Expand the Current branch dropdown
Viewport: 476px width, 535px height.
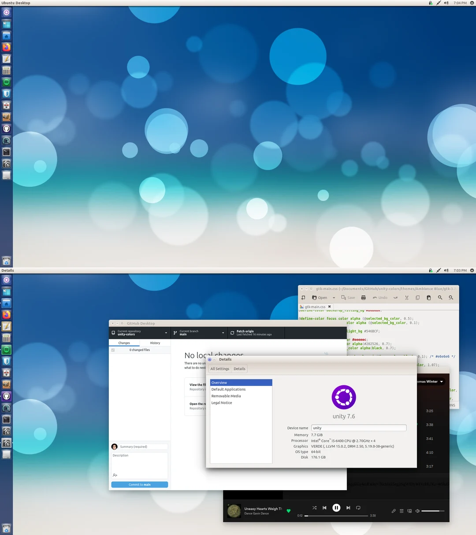point(223,333)
